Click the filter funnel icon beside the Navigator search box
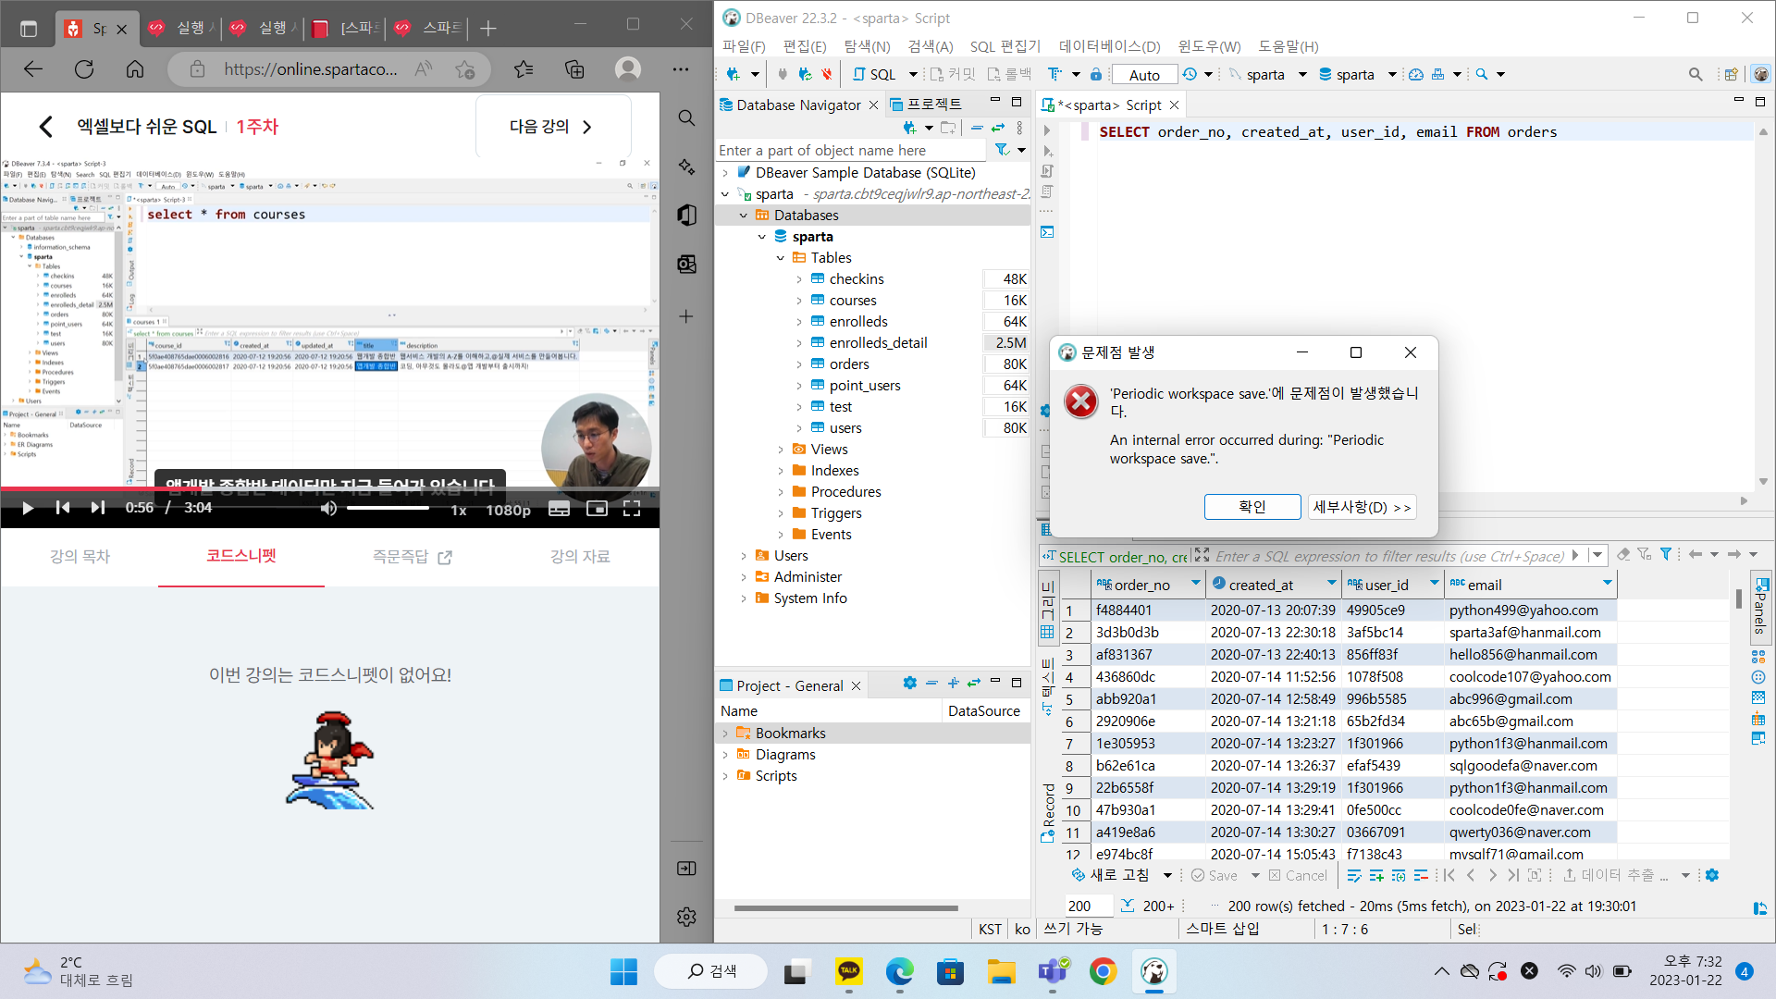This screenshot has width=1776, height=999. pos(1002,150)
